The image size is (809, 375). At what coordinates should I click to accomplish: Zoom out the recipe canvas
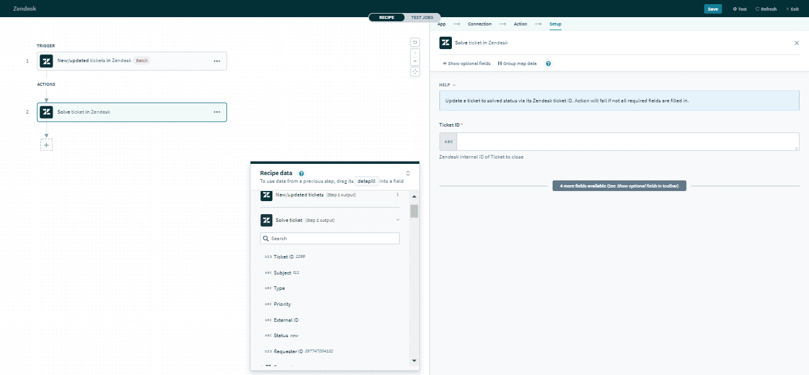[415, 61]
